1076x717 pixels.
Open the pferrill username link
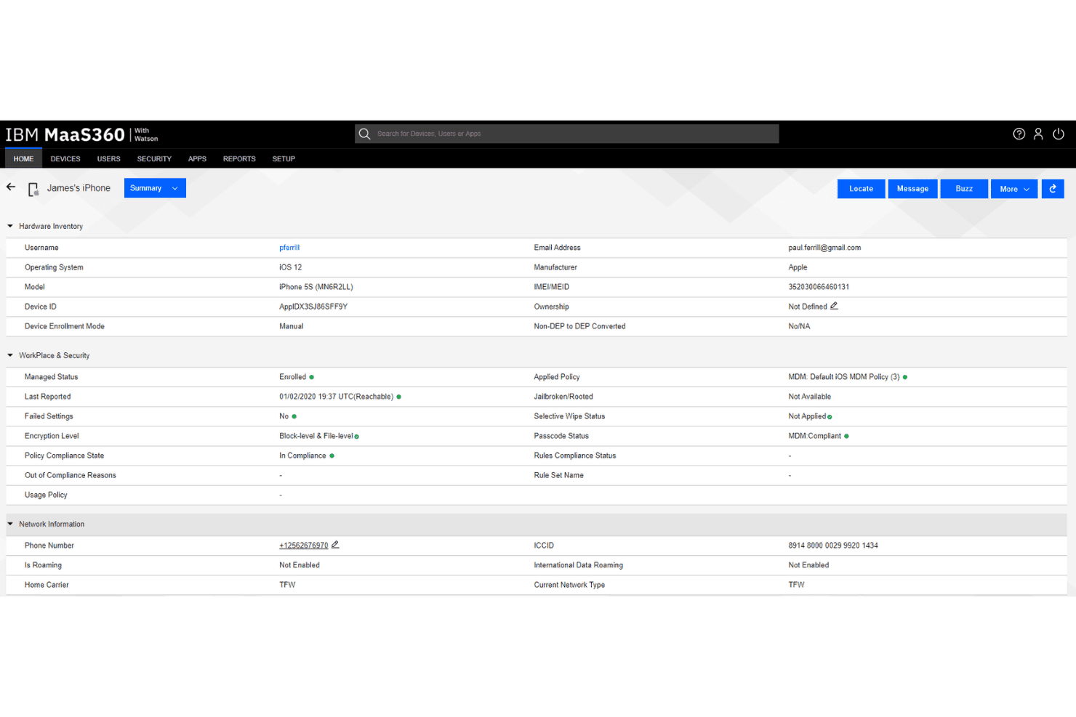coord(289,248)
